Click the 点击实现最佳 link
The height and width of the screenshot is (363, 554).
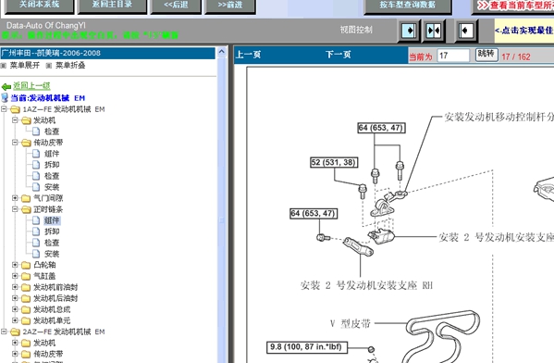(x=524, y=31)
